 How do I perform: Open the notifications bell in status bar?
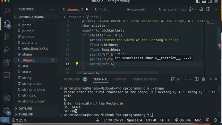click(215, 120)
